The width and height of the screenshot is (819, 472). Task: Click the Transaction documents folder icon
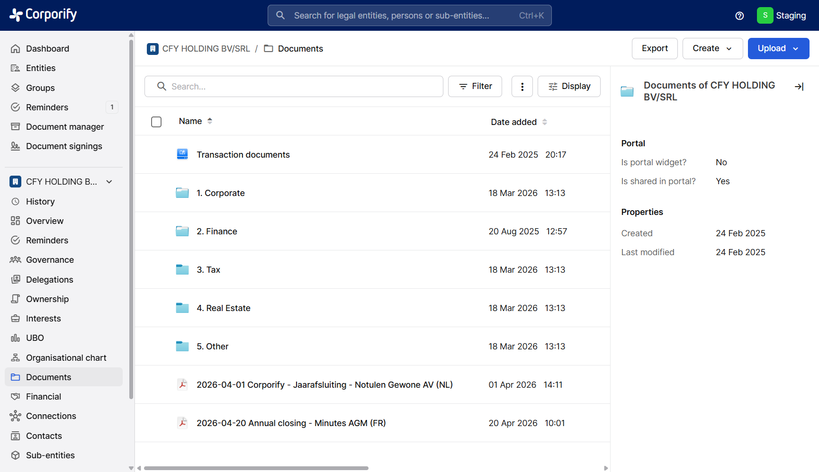tap(182, 154)
